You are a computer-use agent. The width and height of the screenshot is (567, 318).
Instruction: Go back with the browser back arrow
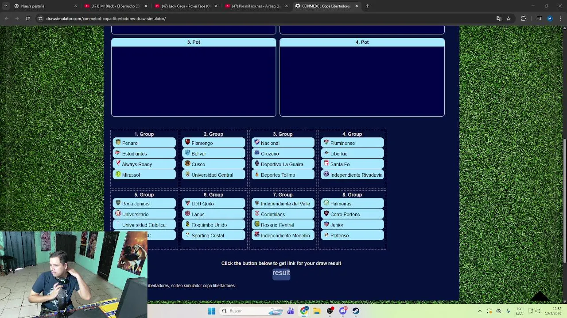[x=6, y=19]
